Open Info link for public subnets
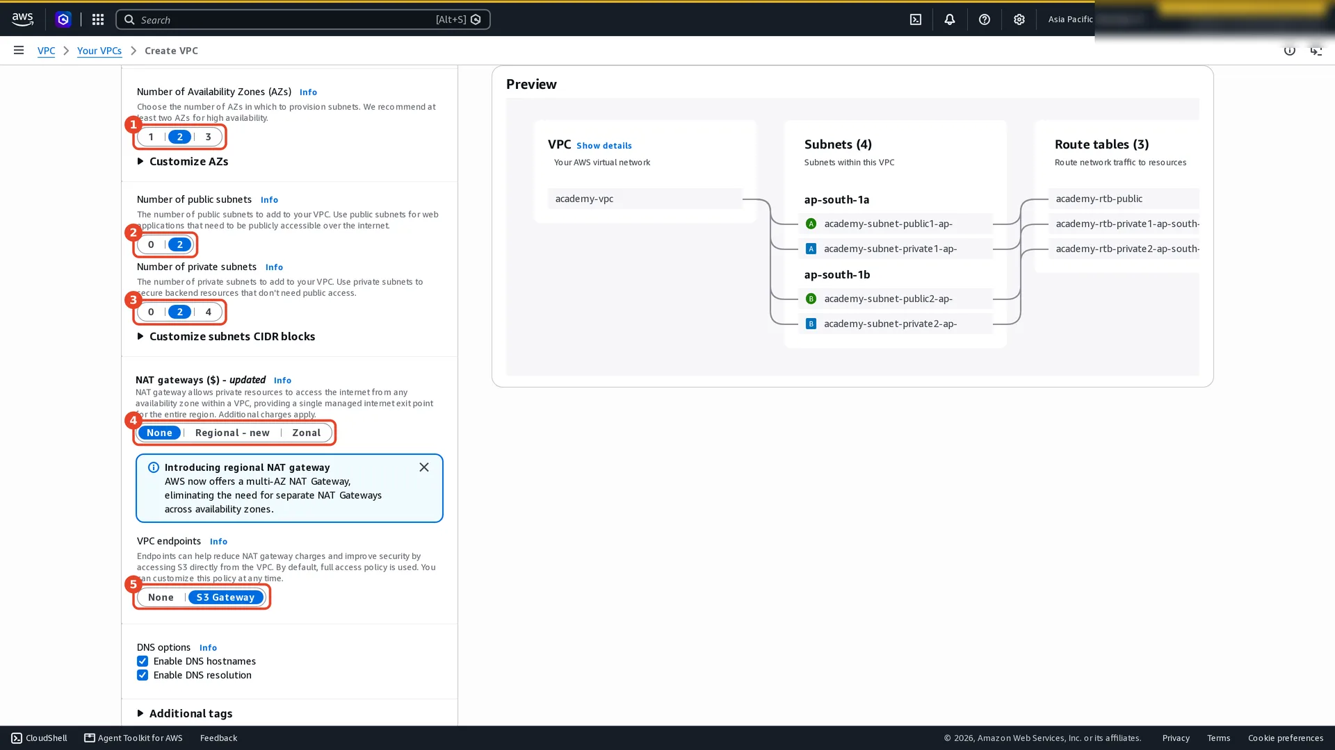The image size is (1335, 750). pos(269,199)
